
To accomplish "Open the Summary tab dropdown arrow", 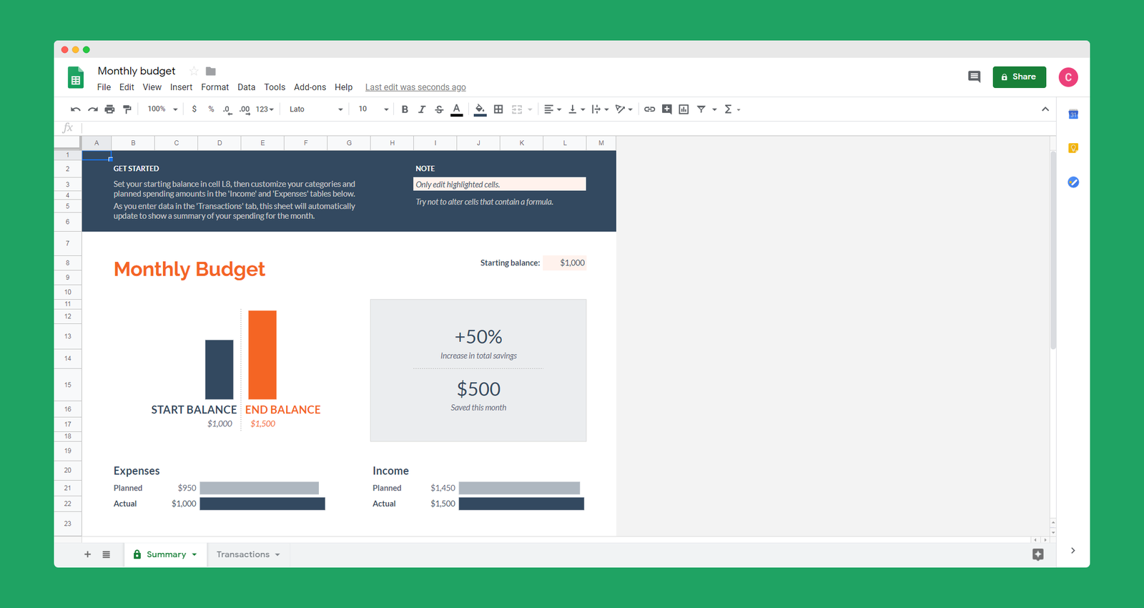I will pos(194,554).
